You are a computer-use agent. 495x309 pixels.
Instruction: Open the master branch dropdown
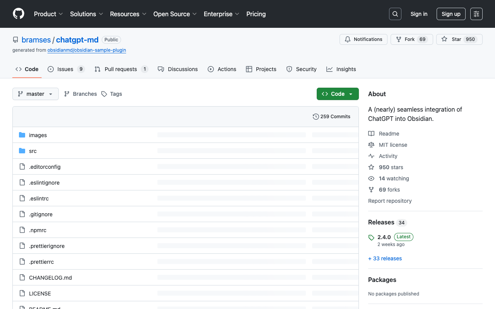click(36, 94)
